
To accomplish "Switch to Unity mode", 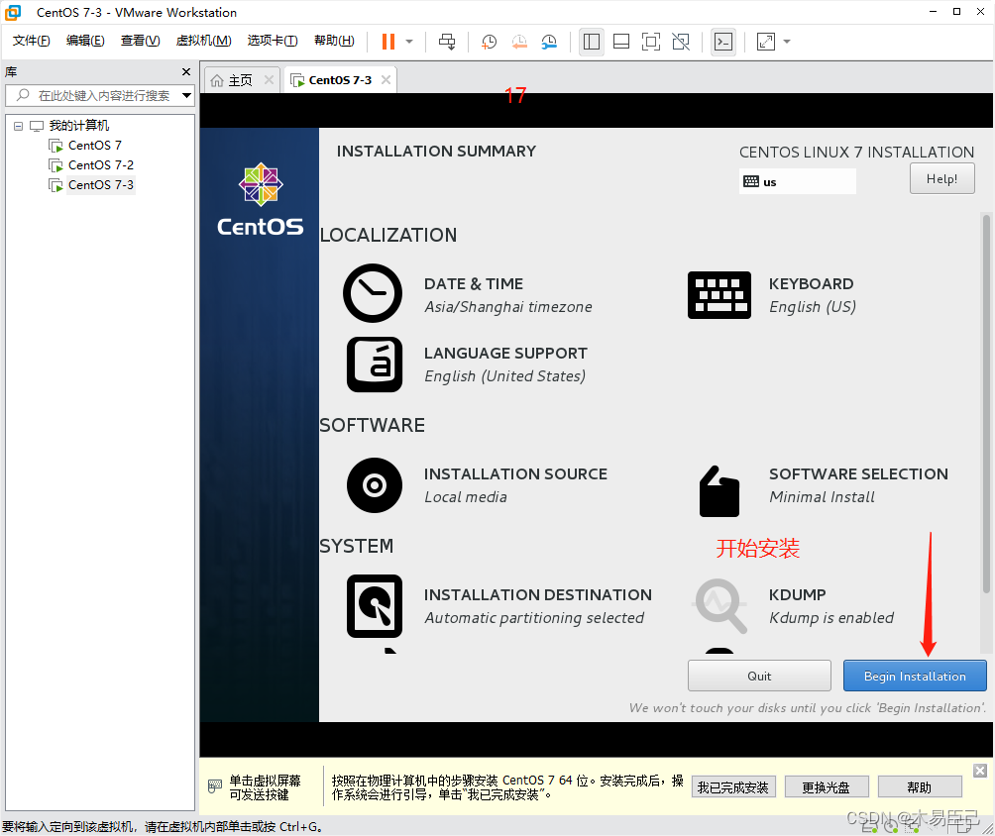I will [x=681, y=42].
